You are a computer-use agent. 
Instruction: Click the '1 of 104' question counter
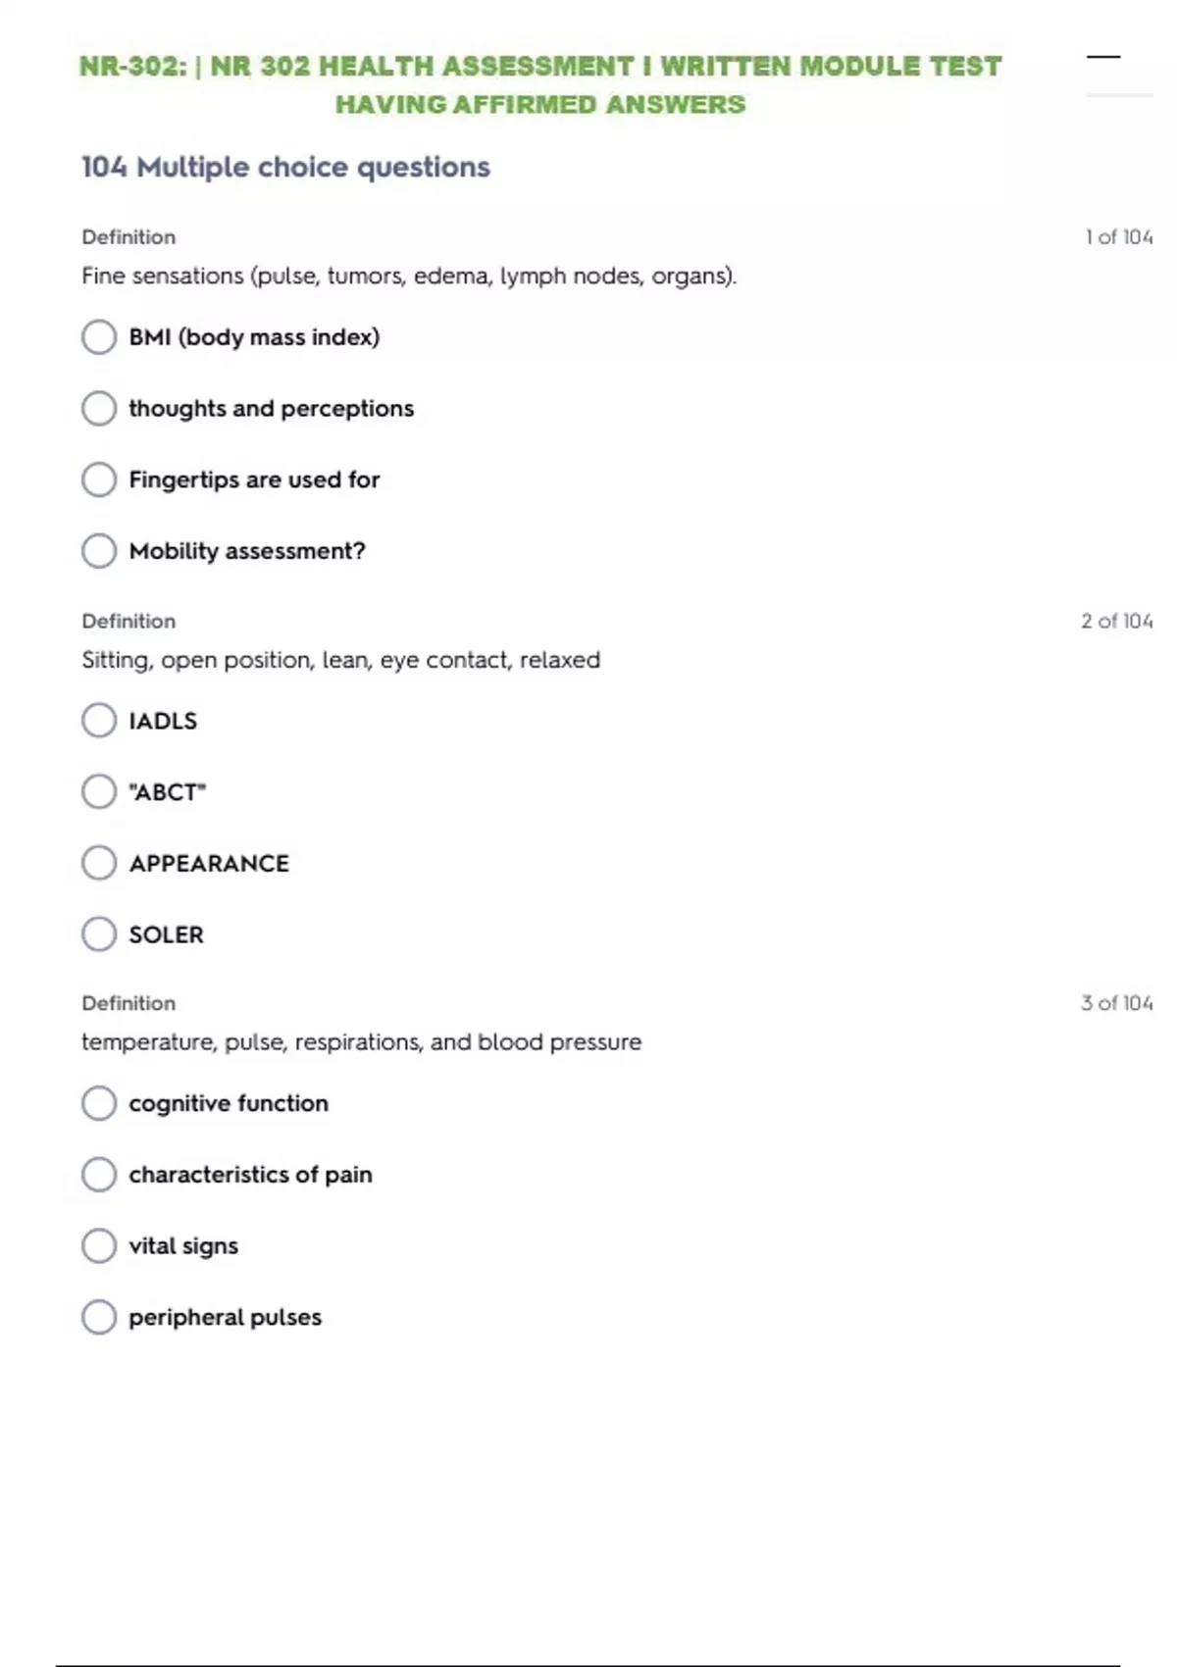click(x=1118, y=237)
